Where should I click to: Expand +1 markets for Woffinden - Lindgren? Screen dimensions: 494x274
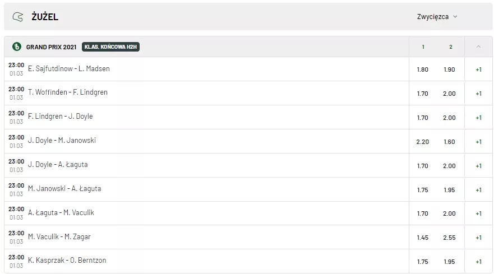[x=478, y=94]
